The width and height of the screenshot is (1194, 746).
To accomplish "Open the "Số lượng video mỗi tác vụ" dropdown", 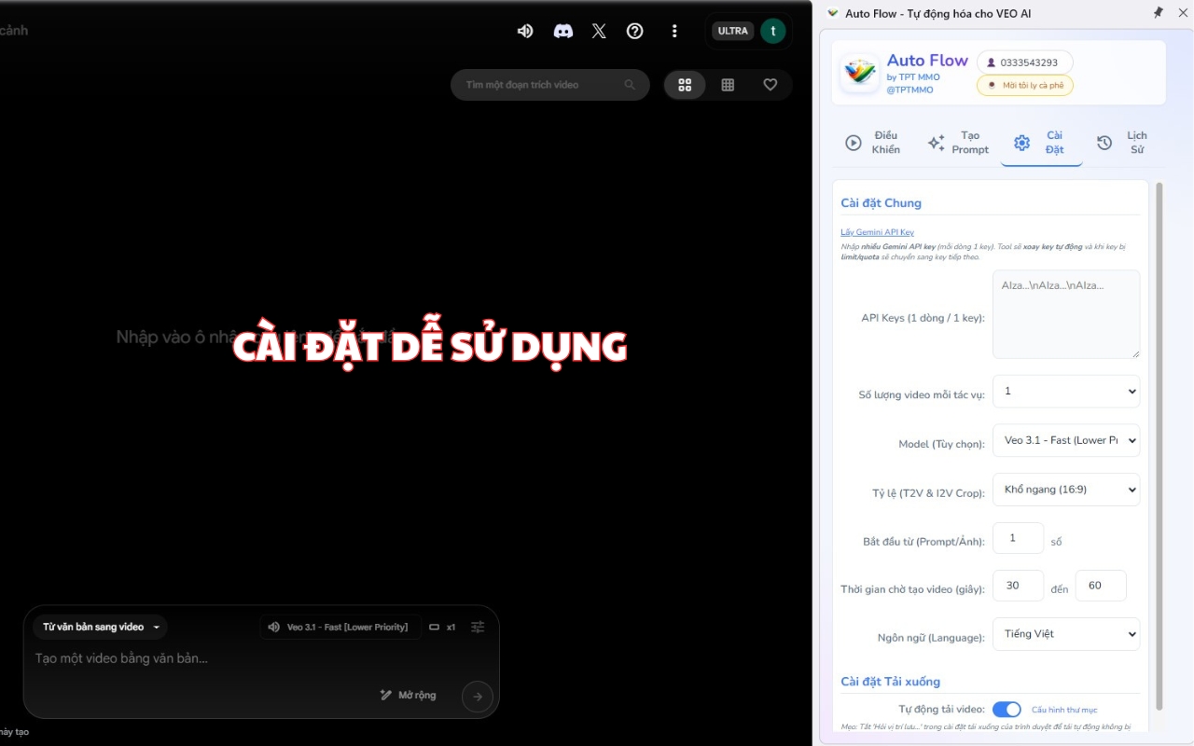I will (x=1066, y=392).
